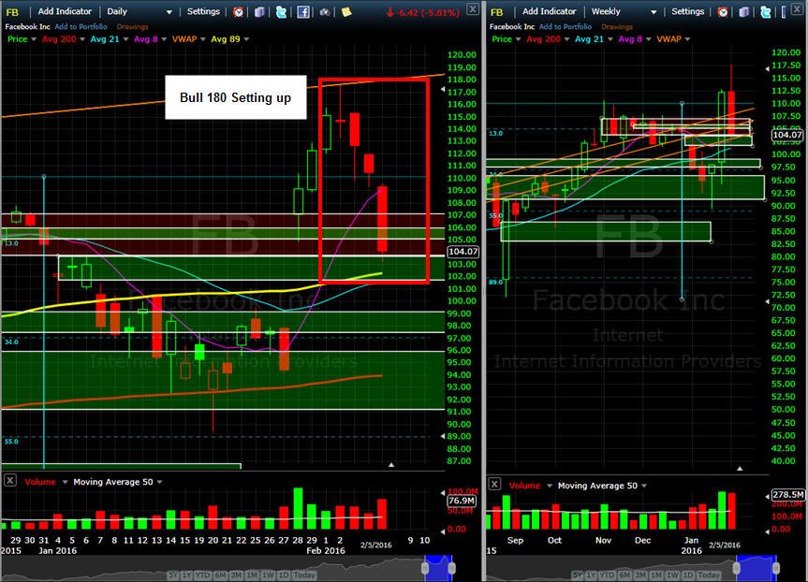Click the Facebook share icon on daily chart
The height and width of the screenshot is (582, 808).
click(x=303, y=12)
